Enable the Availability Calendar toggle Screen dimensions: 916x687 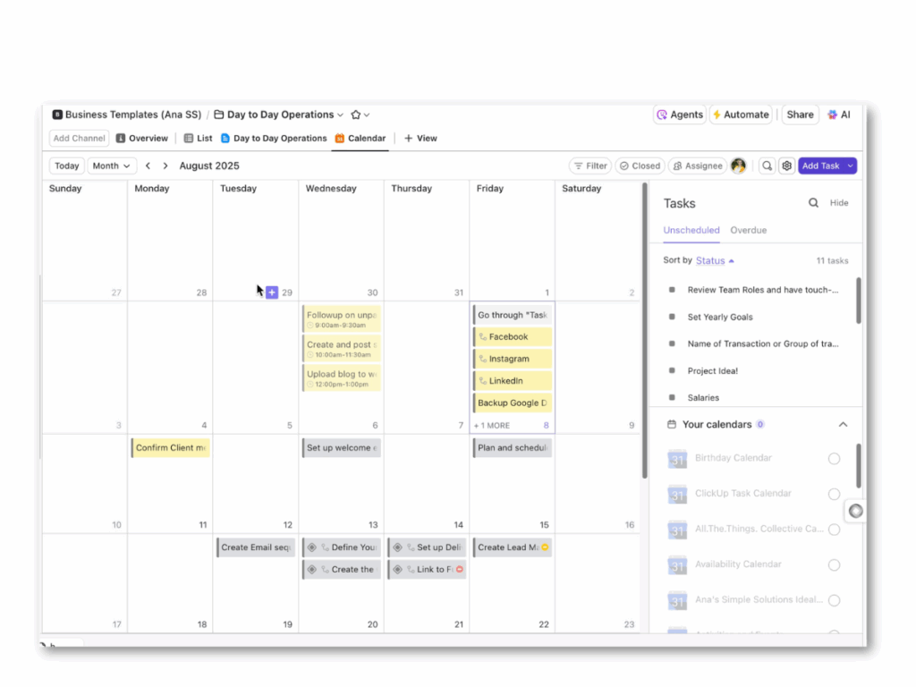(x=835, y=565)
